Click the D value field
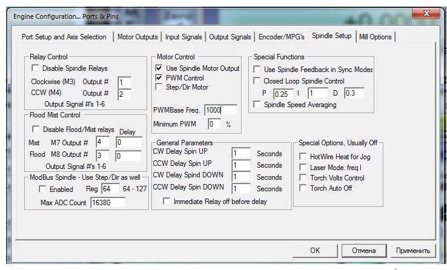447x270 pixels. point(354,93)
